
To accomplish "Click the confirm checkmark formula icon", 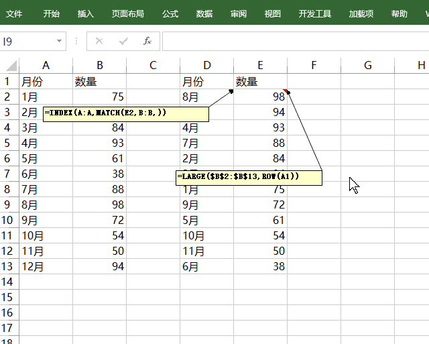I will pos(123,41).
